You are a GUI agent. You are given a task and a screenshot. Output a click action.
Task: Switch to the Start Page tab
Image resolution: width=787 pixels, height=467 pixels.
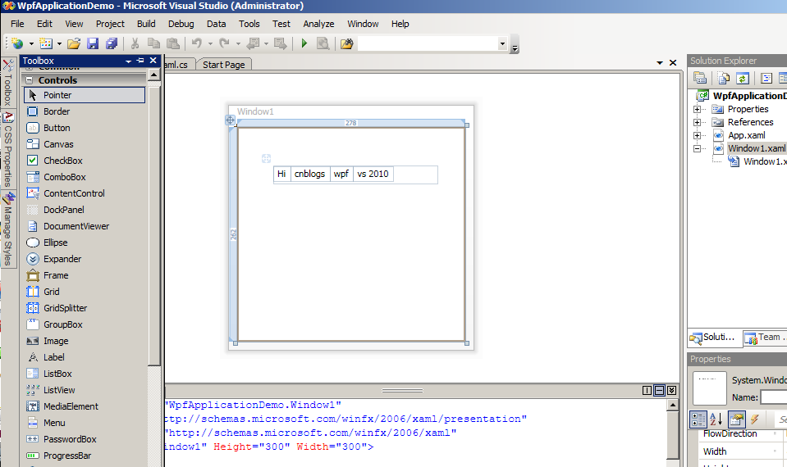tap(223, 65)
